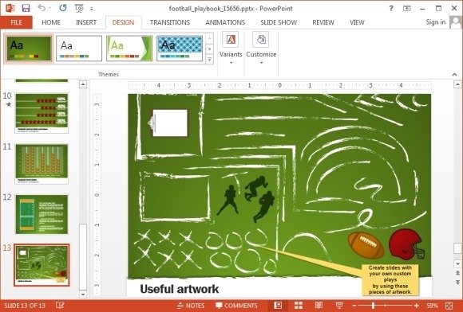Select slide 12 thumbnail
The height and width of the screenshot is (312, 463).
pos(42,215)
